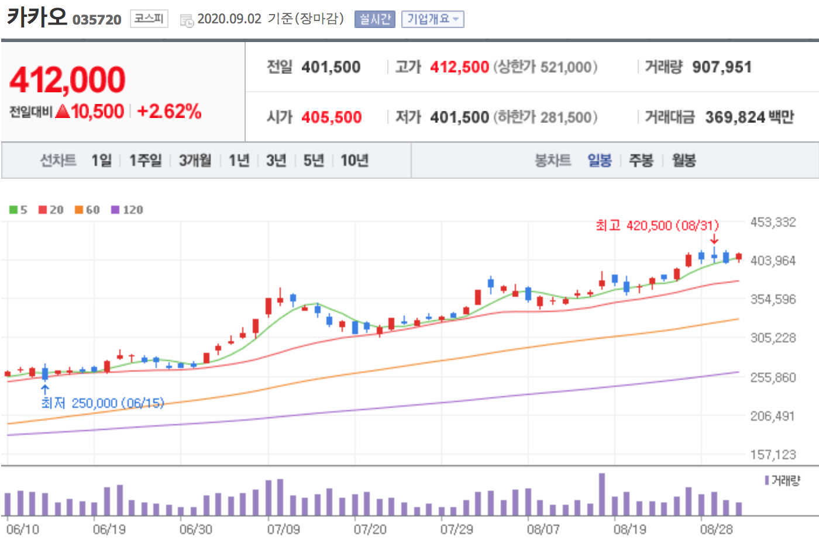Select the 1주일 line chart tab
Viewport: 819px width, 555px height.
145,160
